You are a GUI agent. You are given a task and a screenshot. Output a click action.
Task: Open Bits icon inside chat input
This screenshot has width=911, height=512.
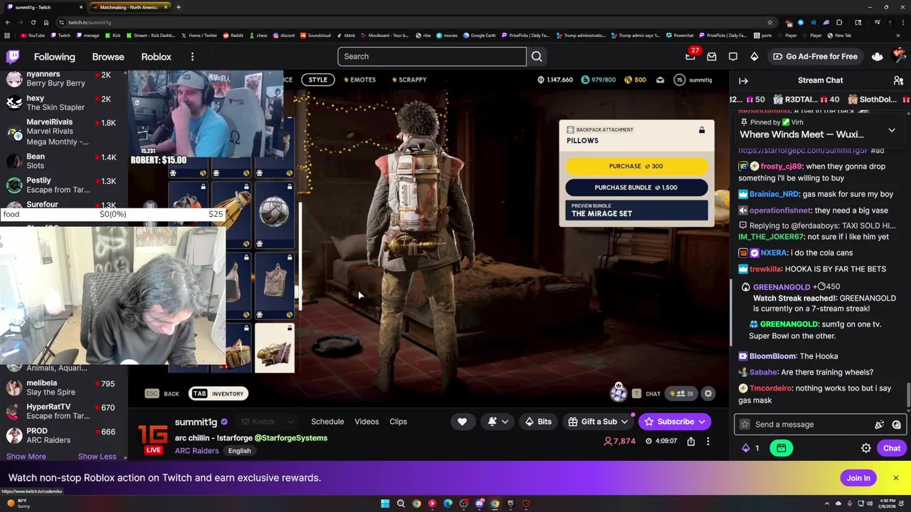click(x=880, y=425)
